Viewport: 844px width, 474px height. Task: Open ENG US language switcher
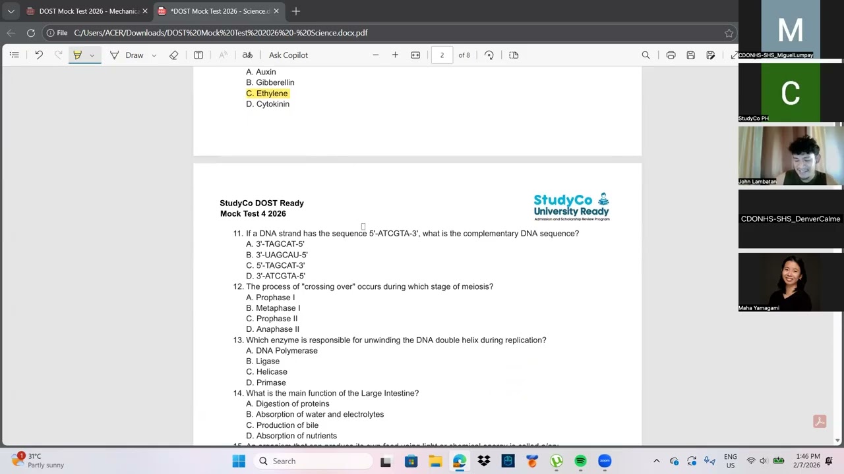point(731,461)
